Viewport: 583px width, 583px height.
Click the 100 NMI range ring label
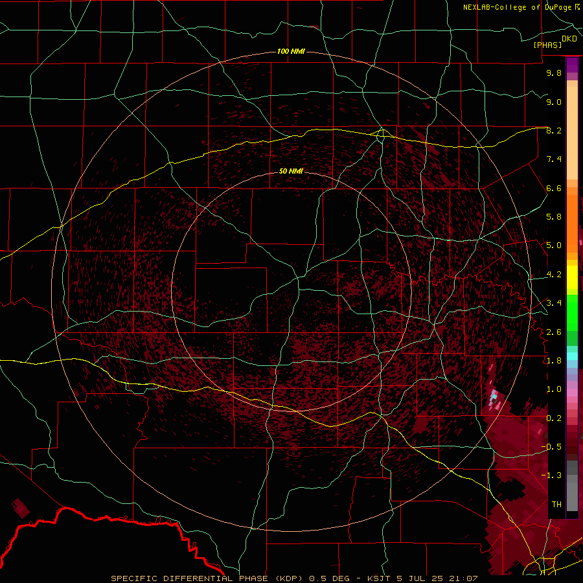click(x=291, y=51)
